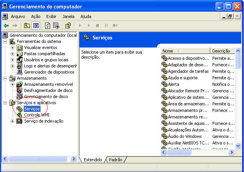Screen dimensions: 244x172
Task: Select the Áudio do Windows service
Action: pos(185,136)
